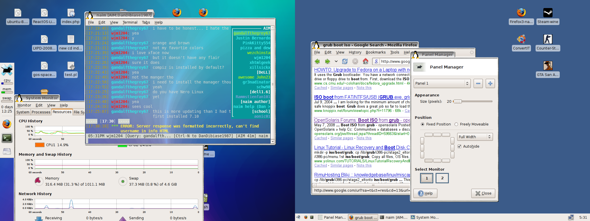
Task: Adjust the panel Size slider
Action: [458, 102]
